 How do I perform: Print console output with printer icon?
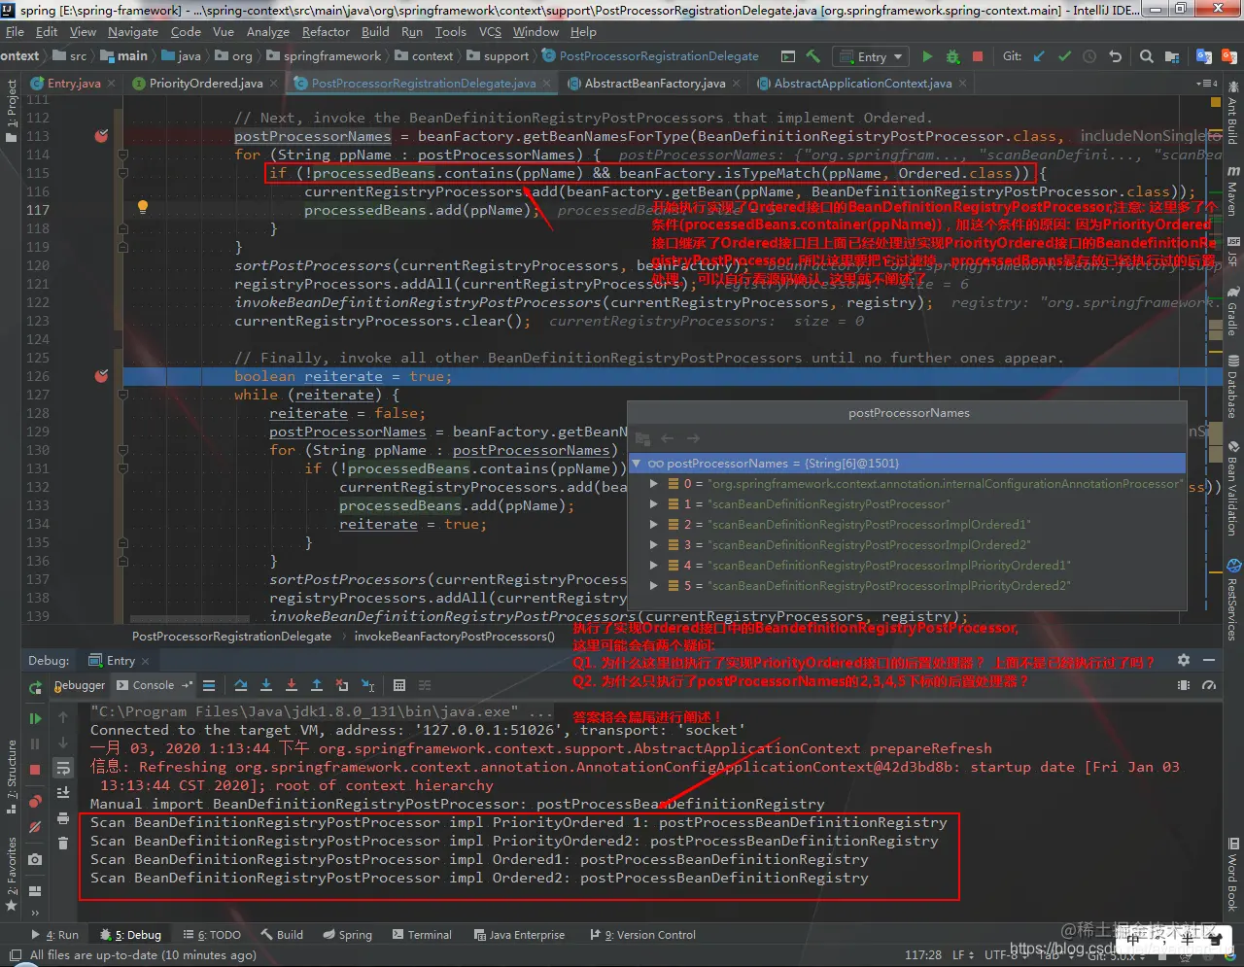click(63, 818)
